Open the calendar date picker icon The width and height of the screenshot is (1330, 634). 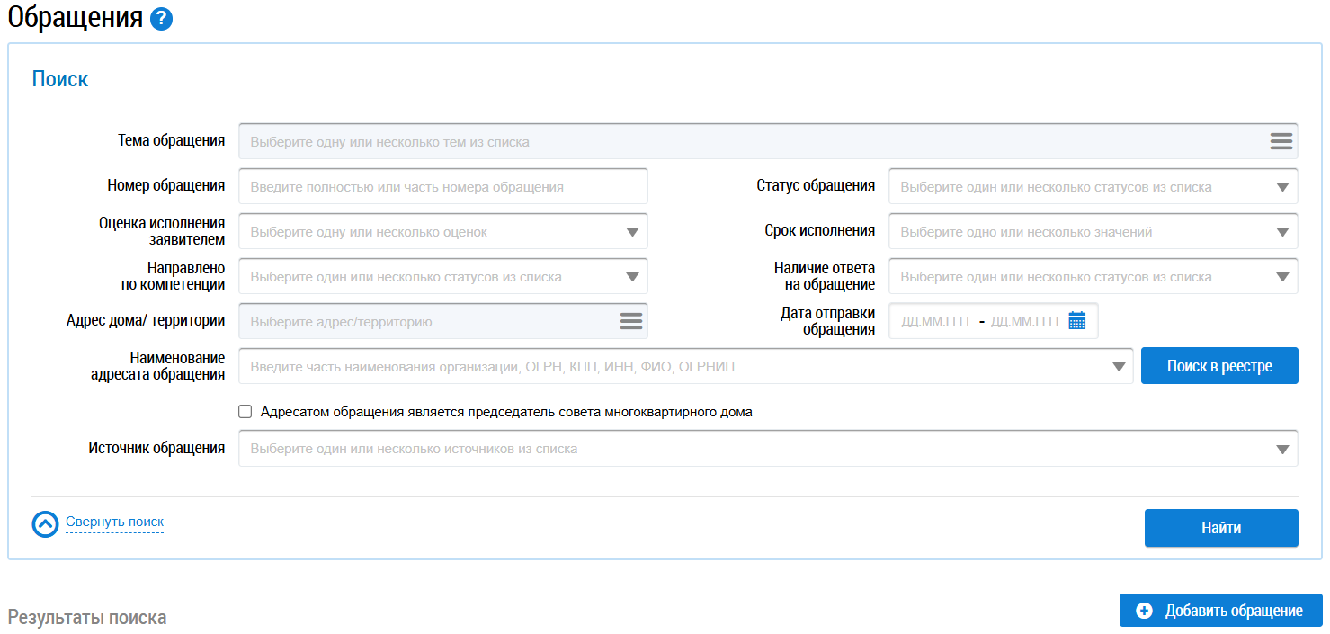click(1076, 321)
